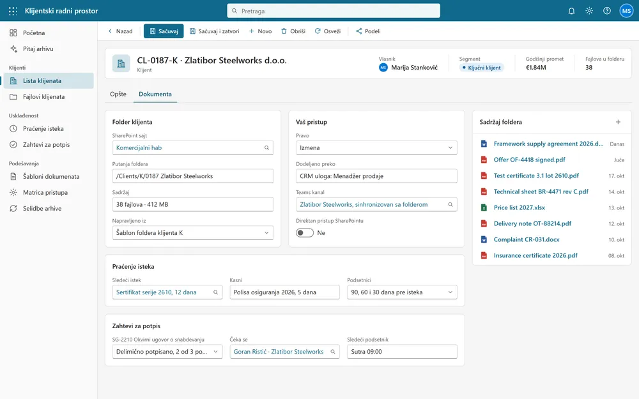Click Word icon beside Complaint CR-031.docx
Image resolution: width=639 pixels, height=399 pixels.
pyautogui.click(x=484, y=239)
